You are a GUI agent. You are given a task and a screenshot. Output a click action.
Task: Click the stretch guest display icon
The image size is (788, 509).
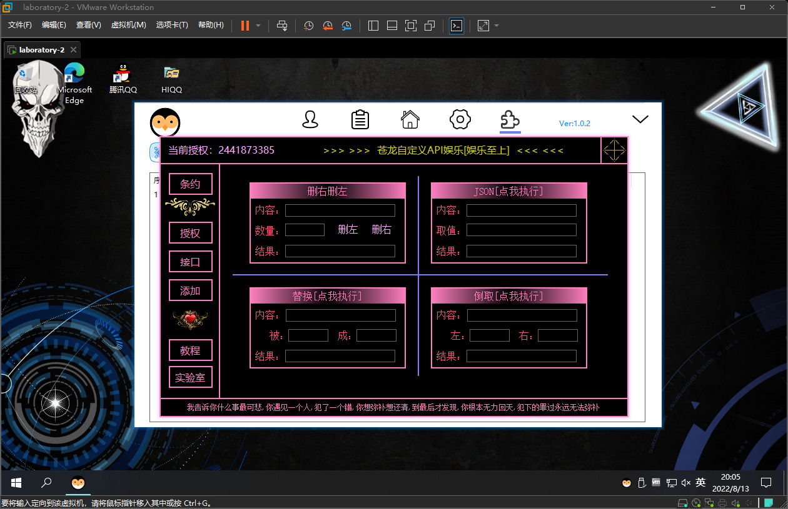[483, 26]
